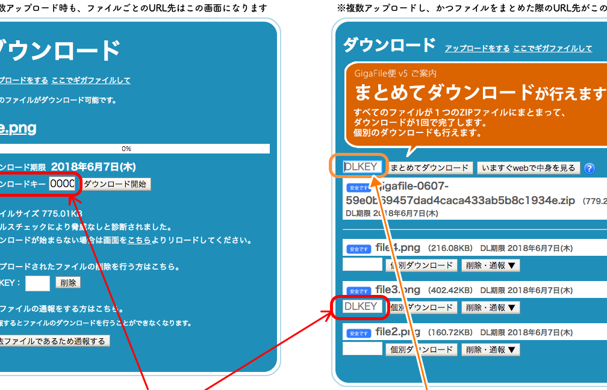Focus the DLKEY field beside まとめてダウンロード
Image resolution: width=607 pixels, height=390 pixels.
pyautogui.click(x=363, y=167)
